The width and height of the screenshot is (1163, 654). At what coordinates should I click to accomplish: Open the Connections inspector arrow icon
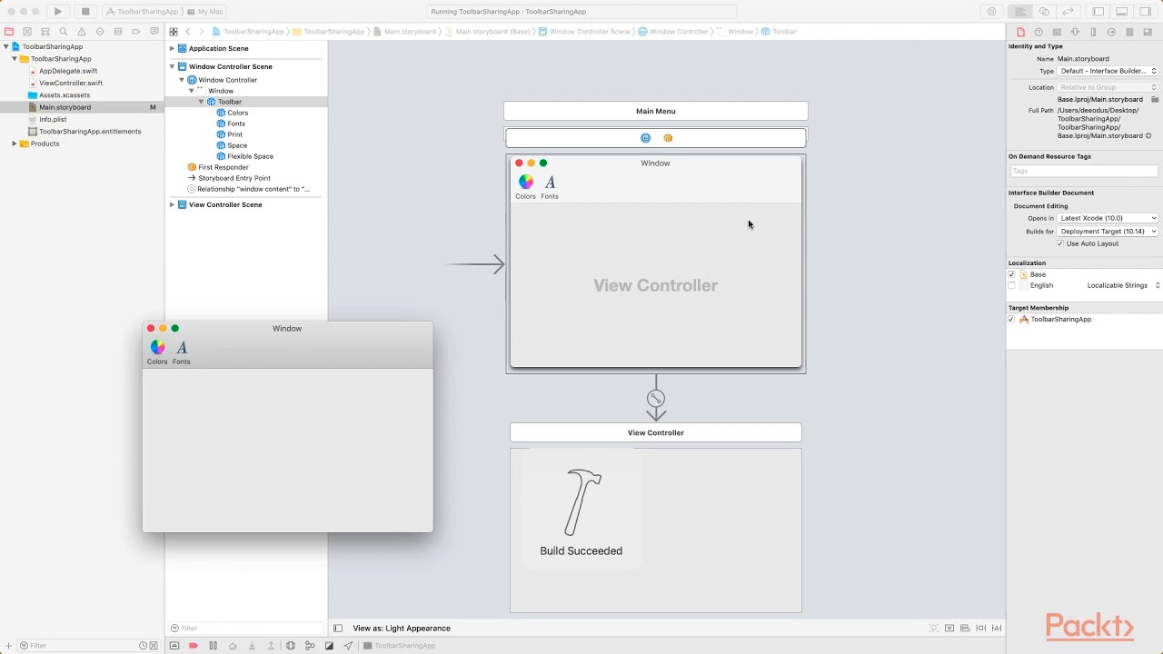point(1111,32)
